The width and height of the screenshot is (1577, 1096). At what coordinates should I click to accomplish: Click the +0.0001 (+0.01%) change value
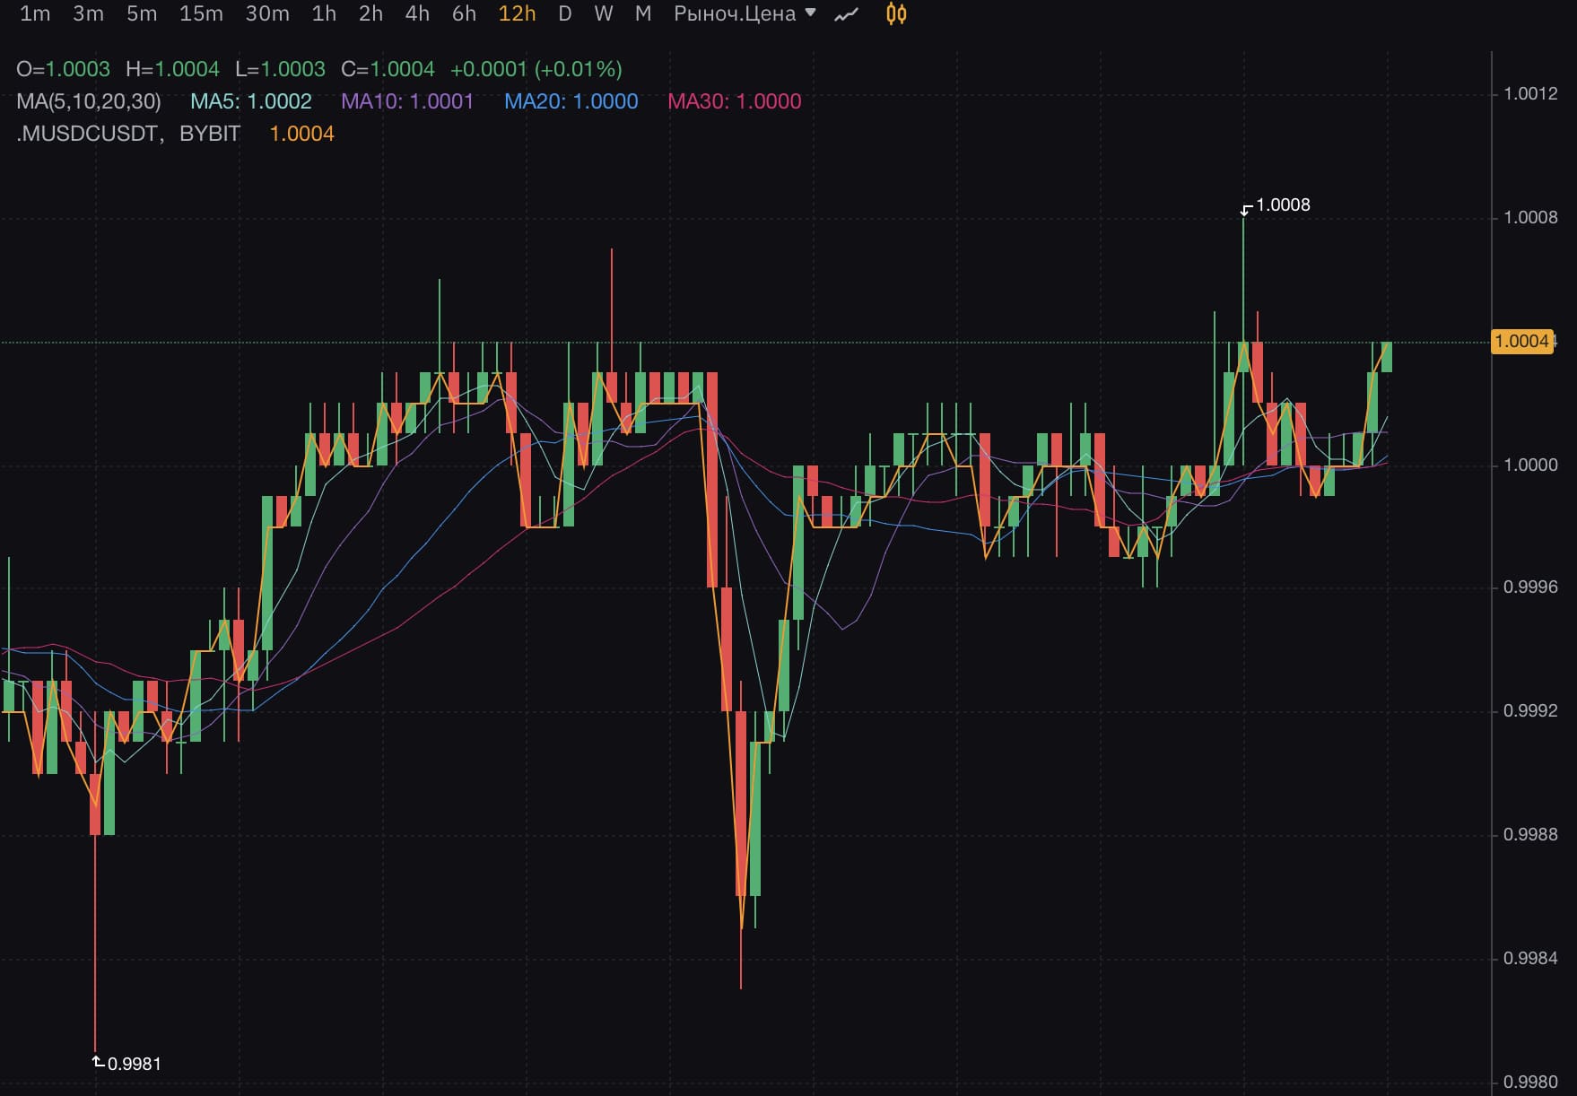[536, 69]
